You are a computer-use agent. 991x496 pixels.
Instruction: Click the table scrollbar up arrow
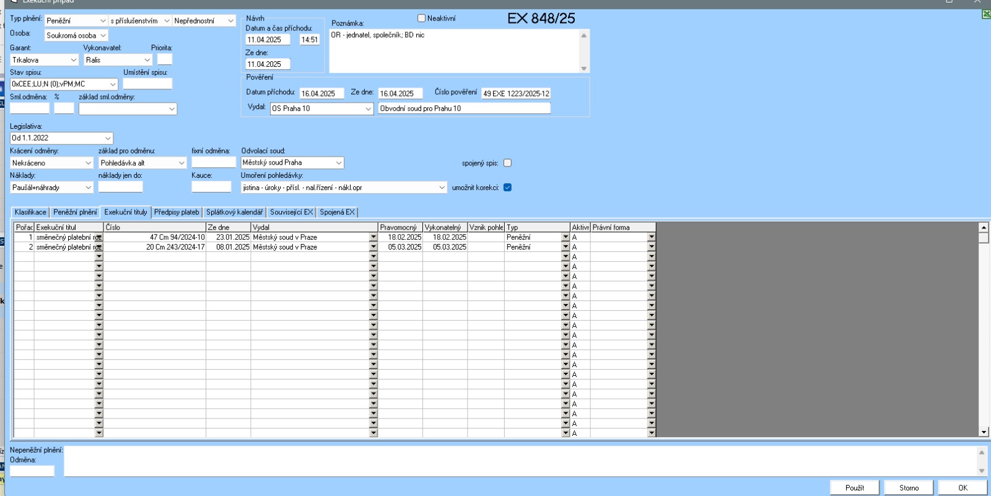(x=984, y=227)
